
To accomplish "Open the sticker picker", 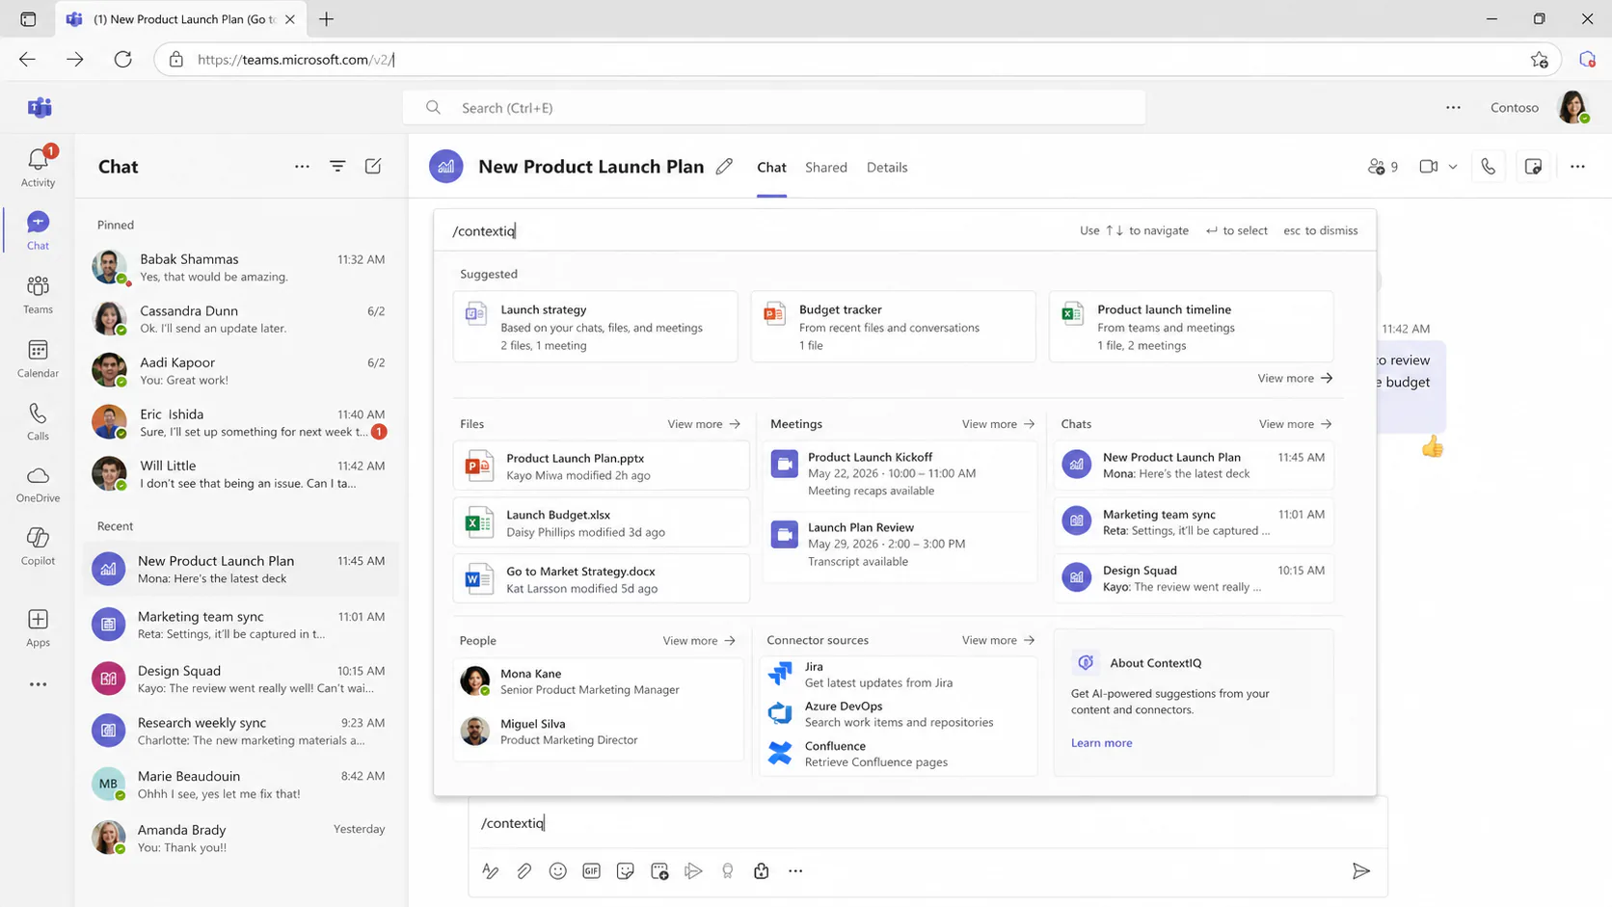I will click(625, 871).
